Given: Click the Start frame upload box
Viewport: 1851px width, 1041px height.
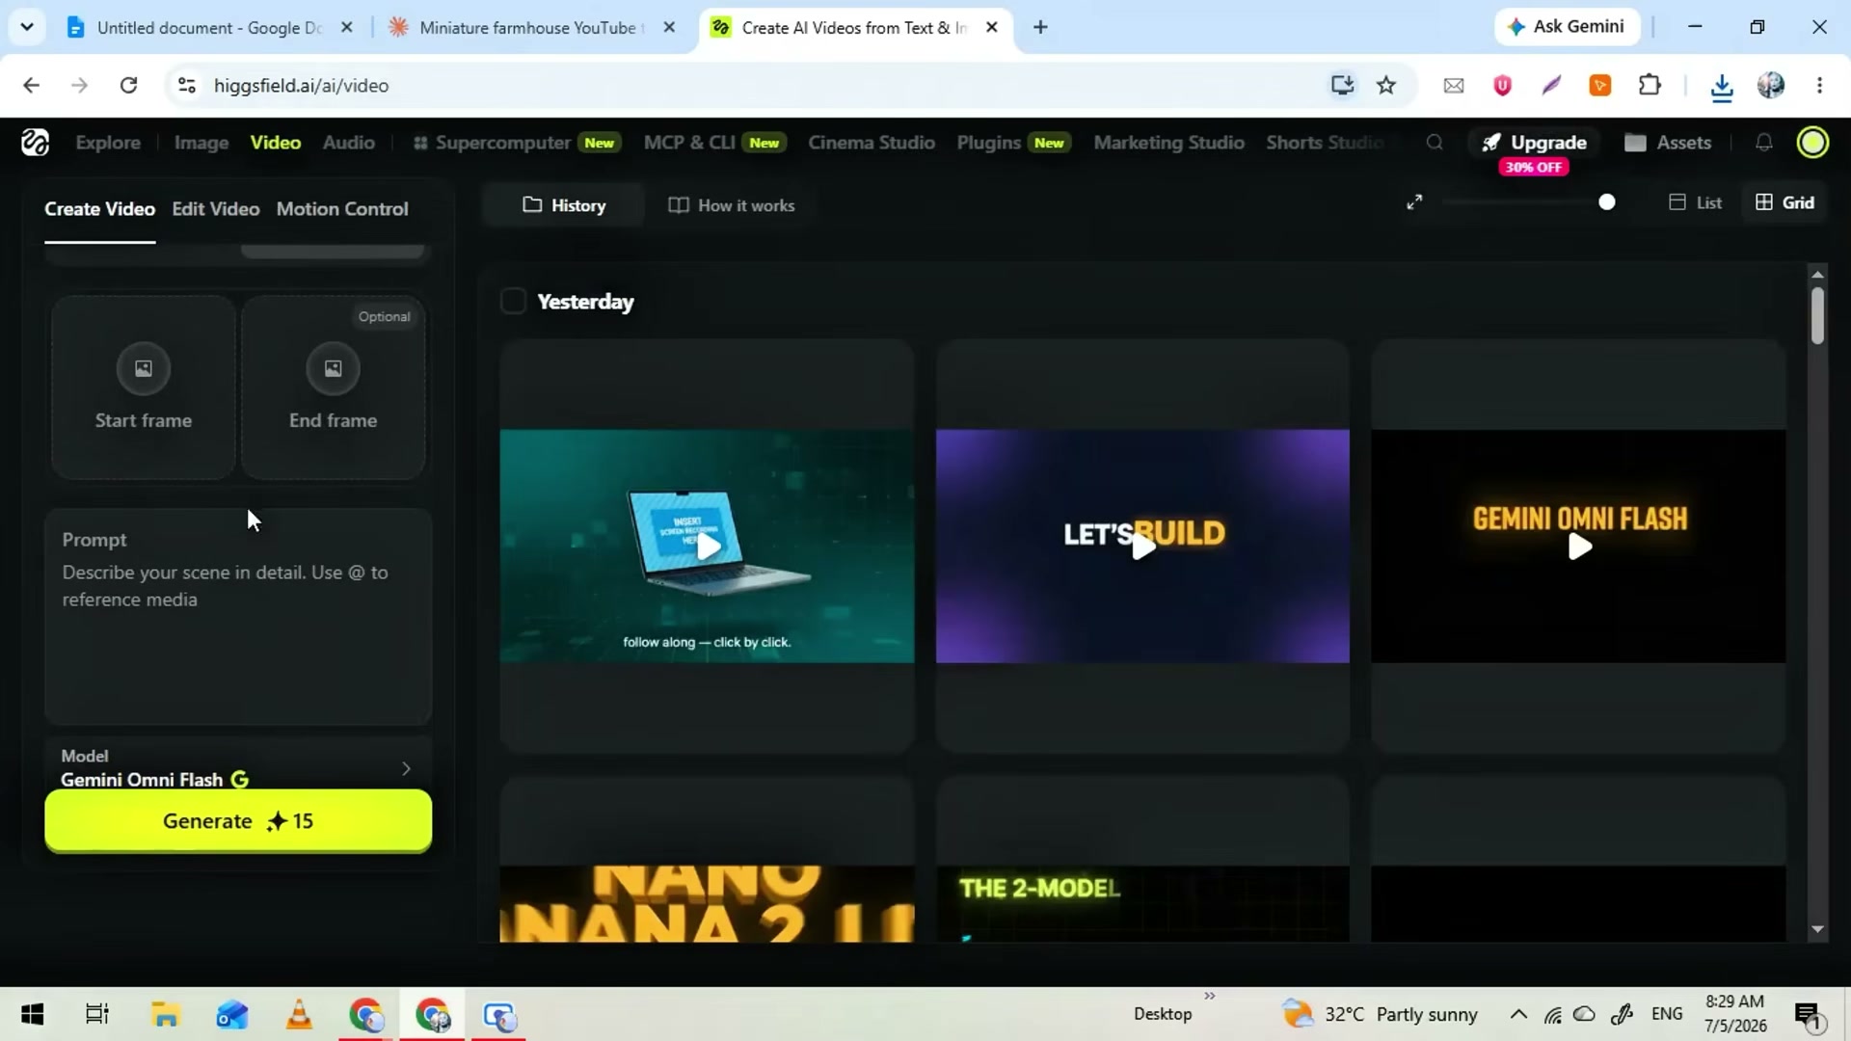Looking at the screenshot, I should (x=143, y=387).
